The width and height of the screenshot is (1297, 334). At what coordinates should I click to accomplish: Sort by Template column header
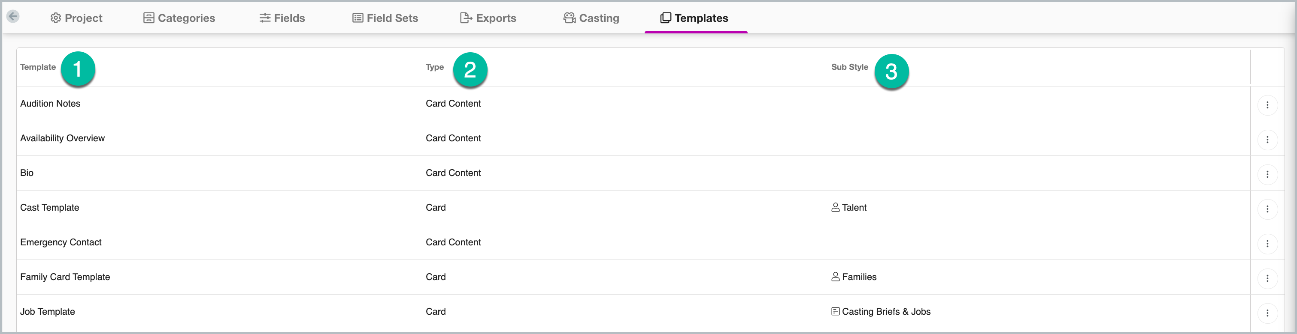[x=38, y=67]
